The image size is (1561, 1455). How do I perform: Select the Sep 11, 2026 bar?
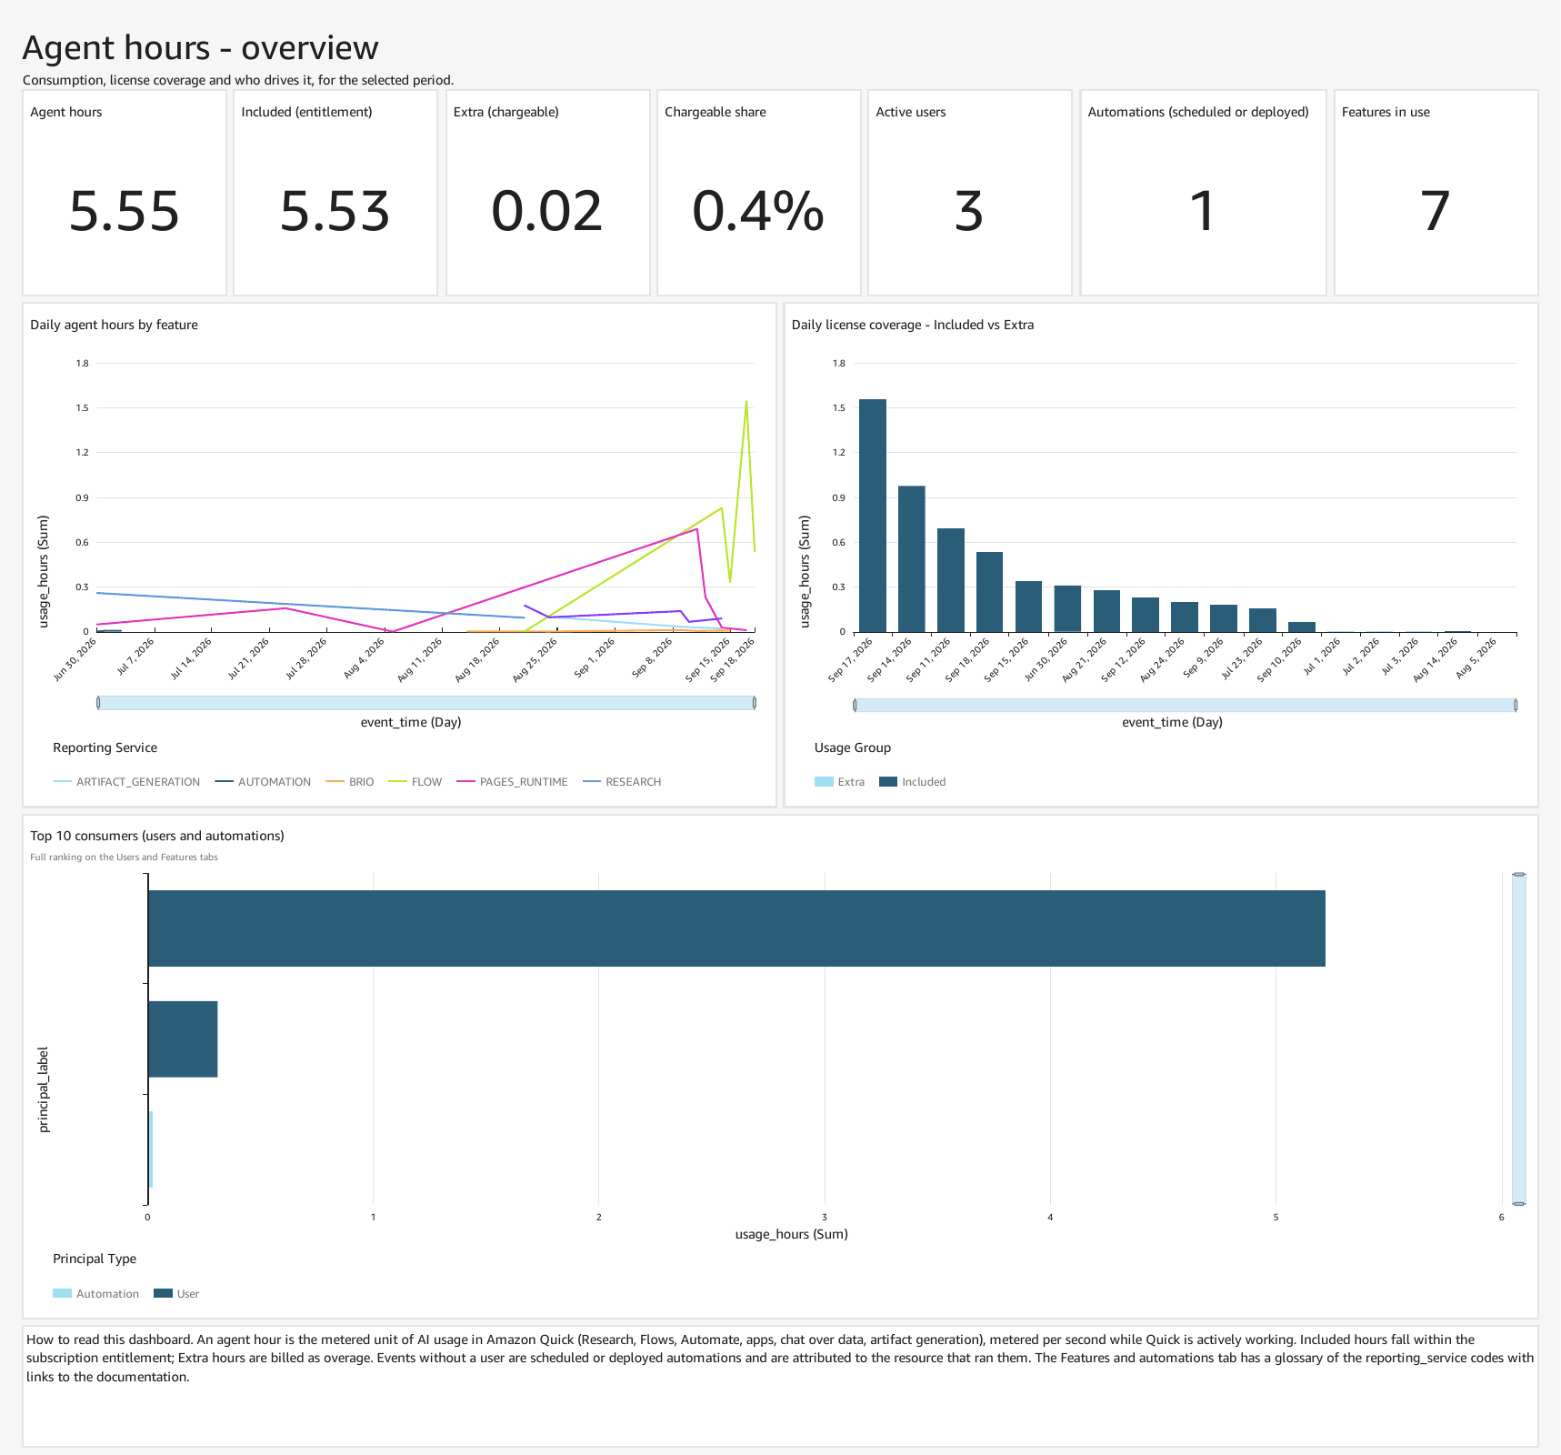pos(951,580)
